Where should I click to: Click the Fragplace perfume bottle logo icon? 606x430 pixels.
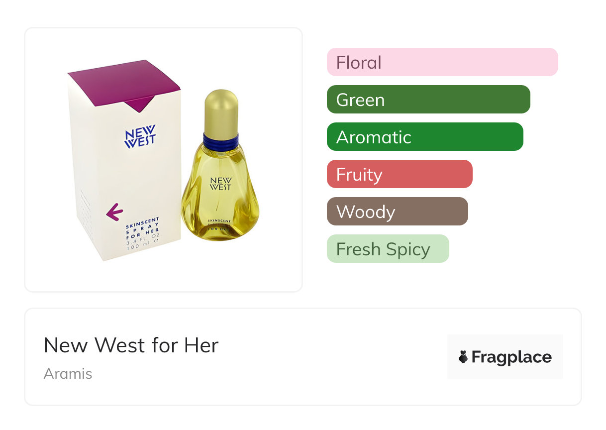pos(463,357)
